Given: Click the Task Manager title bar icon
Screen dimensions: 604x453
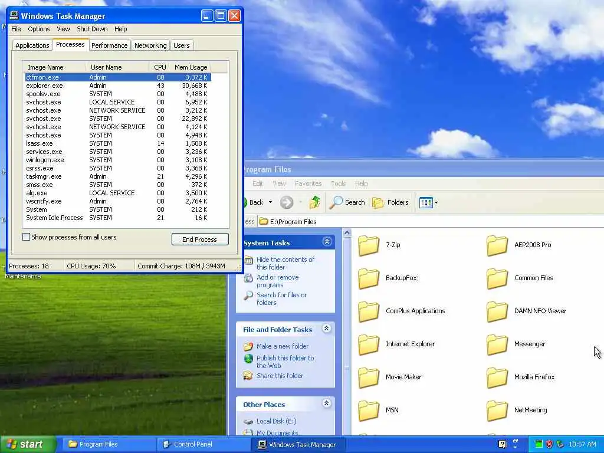Looking at the screenshot, I should tap(14, 15).
